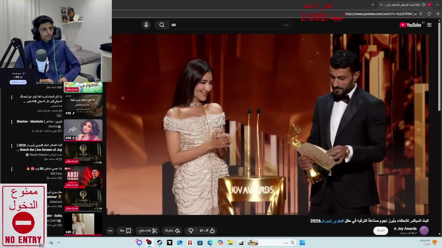Click the youtube.com URL in address bar
The height and width of the screenshot is (248, 442).
381,14
